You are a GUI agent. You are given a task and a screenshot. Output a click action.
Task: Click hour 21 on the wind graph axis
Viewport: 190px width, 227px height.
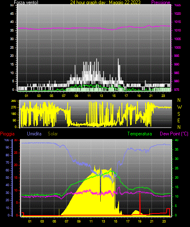(151, 96)
